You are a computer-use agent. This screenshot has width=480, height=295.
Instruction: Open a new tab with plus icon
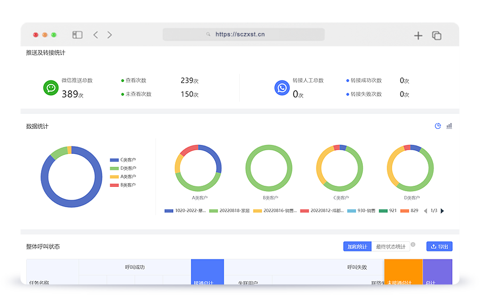point(418,36)
